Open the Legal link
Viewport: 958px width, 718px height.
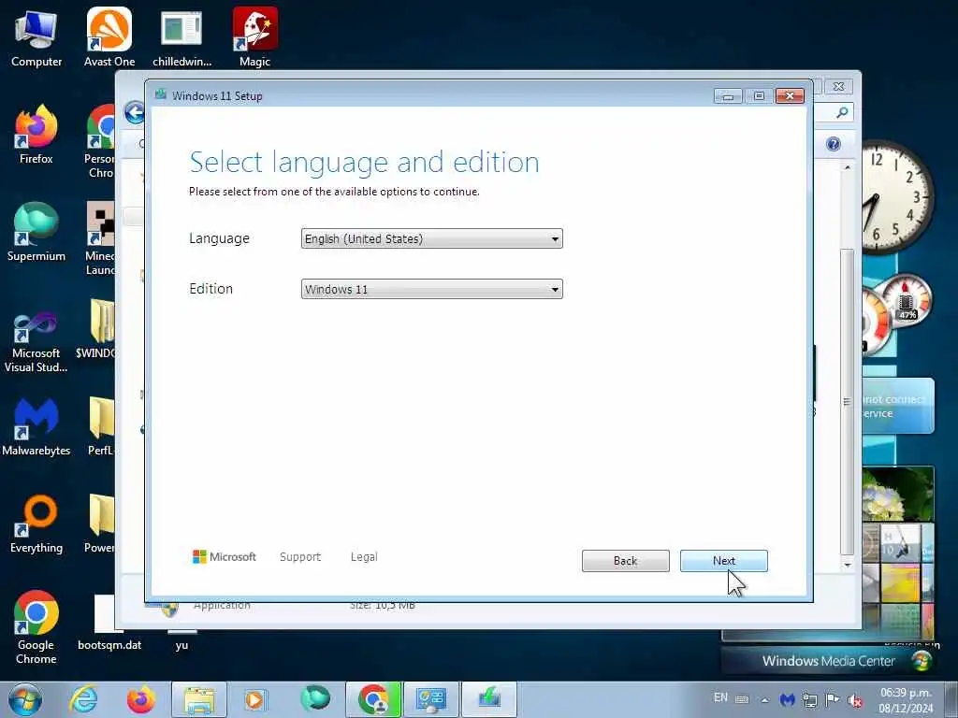(x=364, y=557)
